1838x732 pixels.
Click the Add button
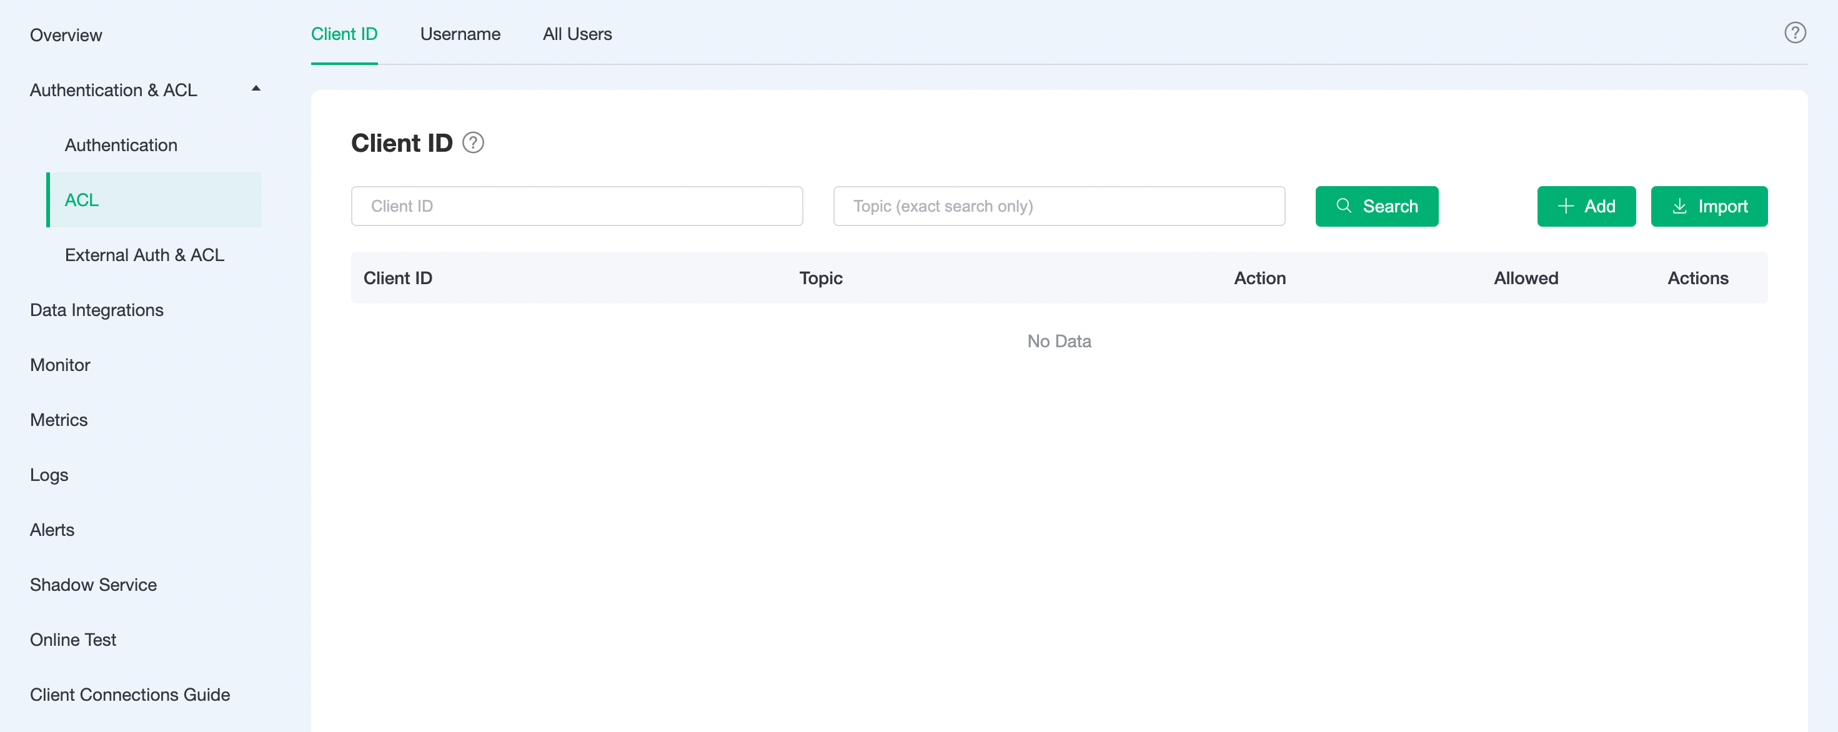coord(1586,206)
